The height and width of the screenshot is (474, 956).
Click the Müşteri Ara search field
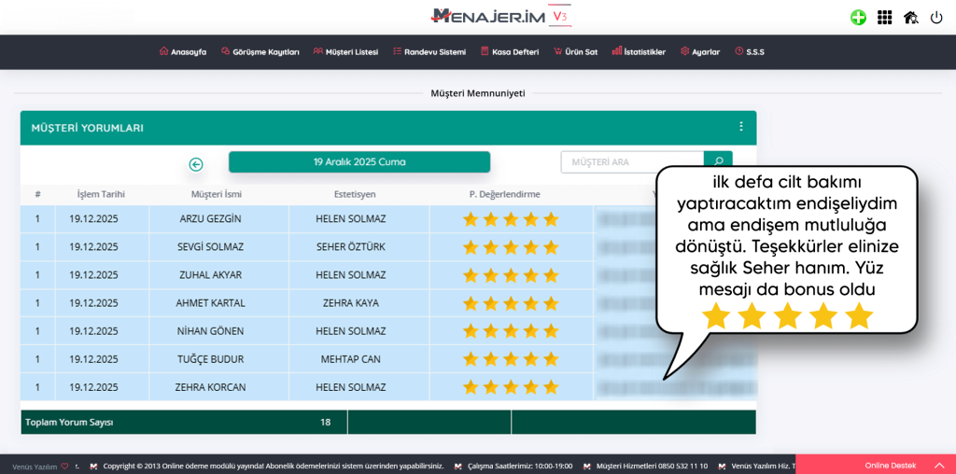[631, 162]
